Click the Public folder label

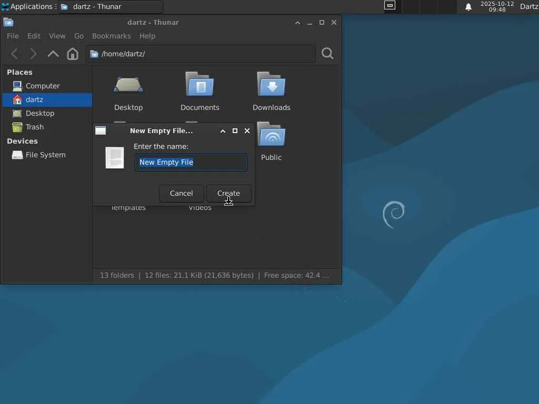pyautogui.click(x=271, y=157)
